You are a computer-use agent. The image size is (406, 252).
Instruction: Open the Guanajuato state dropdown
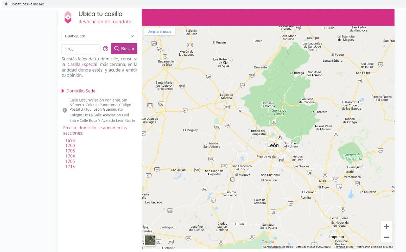[99, 36]
